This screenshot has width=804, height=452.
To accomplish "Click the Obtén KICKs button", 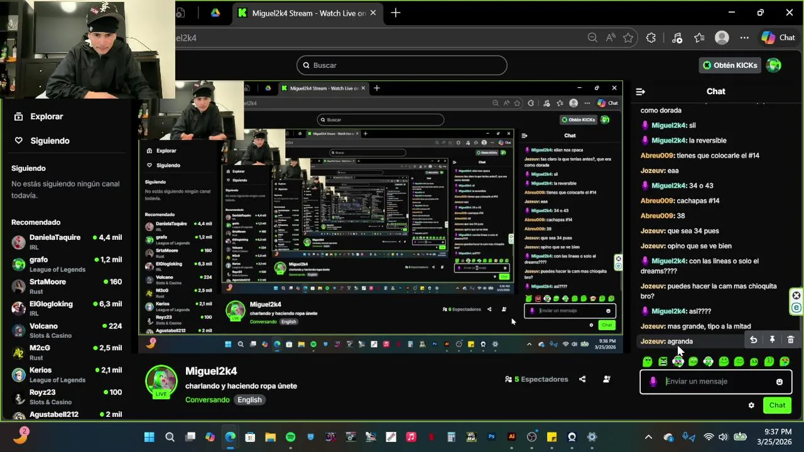I will pyautogui.click(x=730, y=65).
